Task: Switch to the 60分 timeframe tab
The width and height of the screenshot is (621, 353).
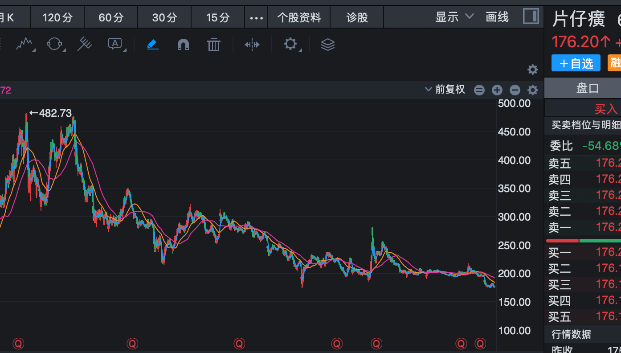Action: pos(111,17)
